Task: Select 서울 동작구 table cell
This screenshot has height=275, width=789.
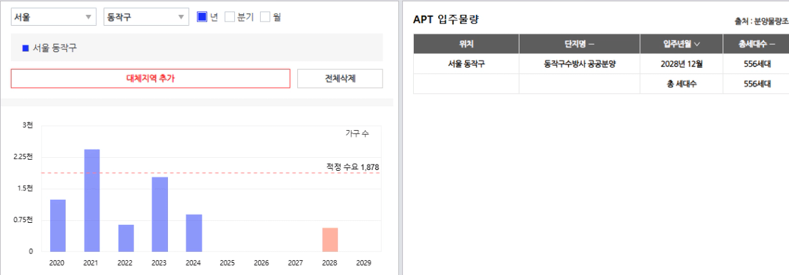Action: point(467,64)
